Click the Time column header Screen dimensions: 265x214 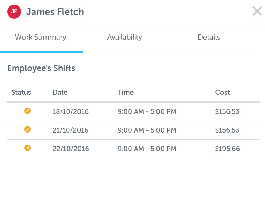(126, 92)
